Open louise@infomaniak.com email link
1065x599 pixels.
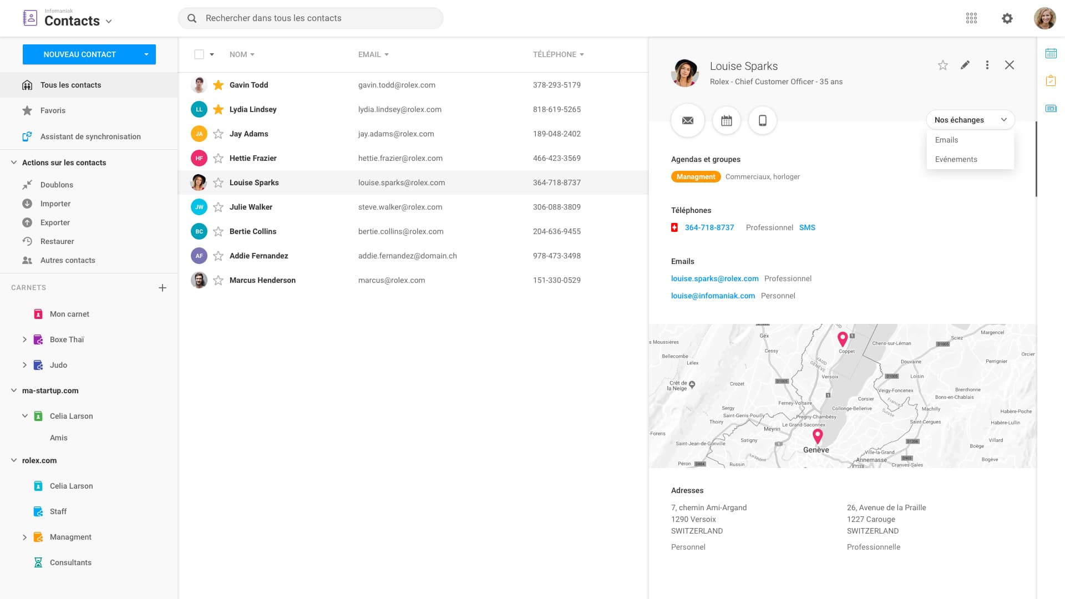pos(713,296)
